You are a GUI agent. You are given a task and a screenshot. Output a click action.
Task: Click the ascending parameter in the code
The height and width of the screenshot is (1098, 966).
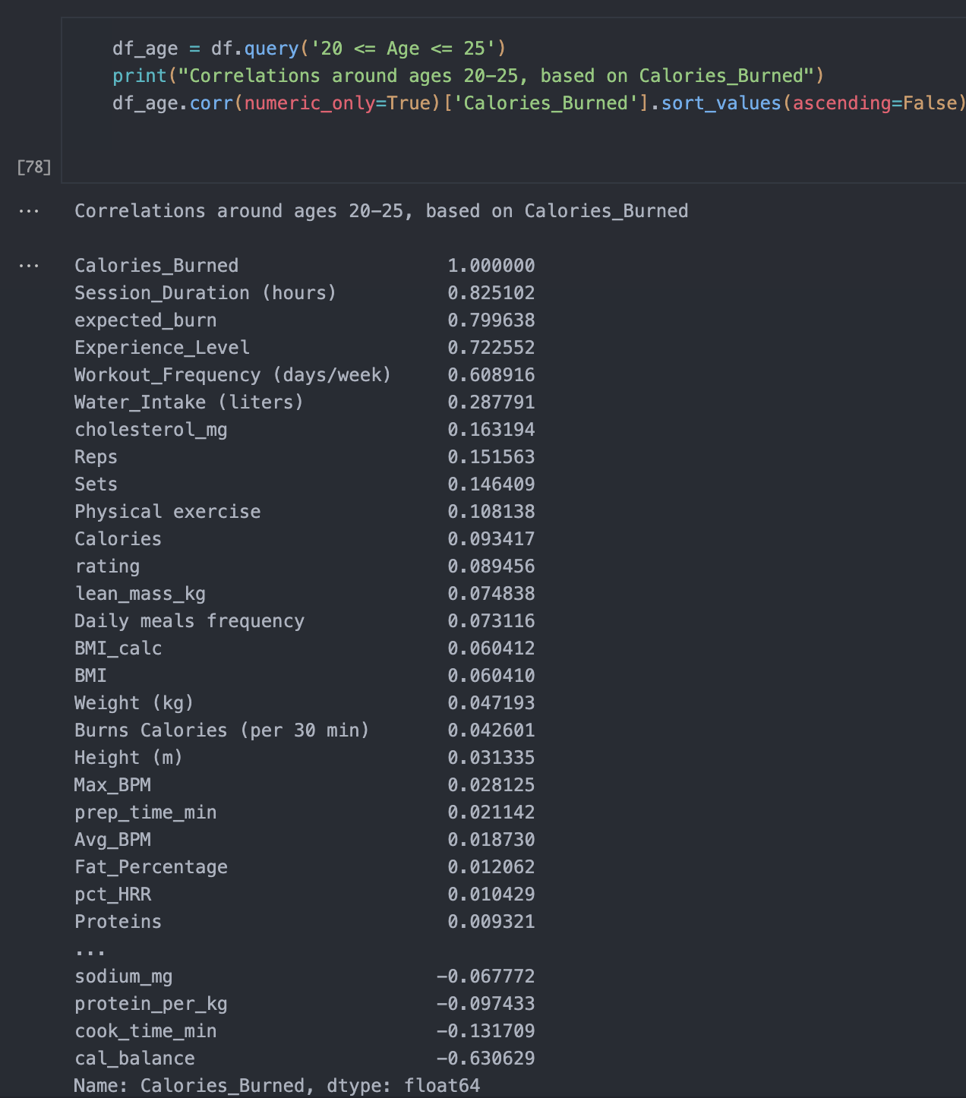pos(841,103)
